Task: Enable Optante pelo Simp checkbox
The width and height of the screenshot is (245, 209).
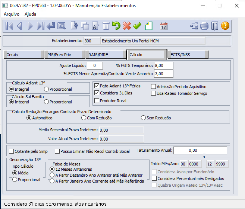Action: click(12, 151)
